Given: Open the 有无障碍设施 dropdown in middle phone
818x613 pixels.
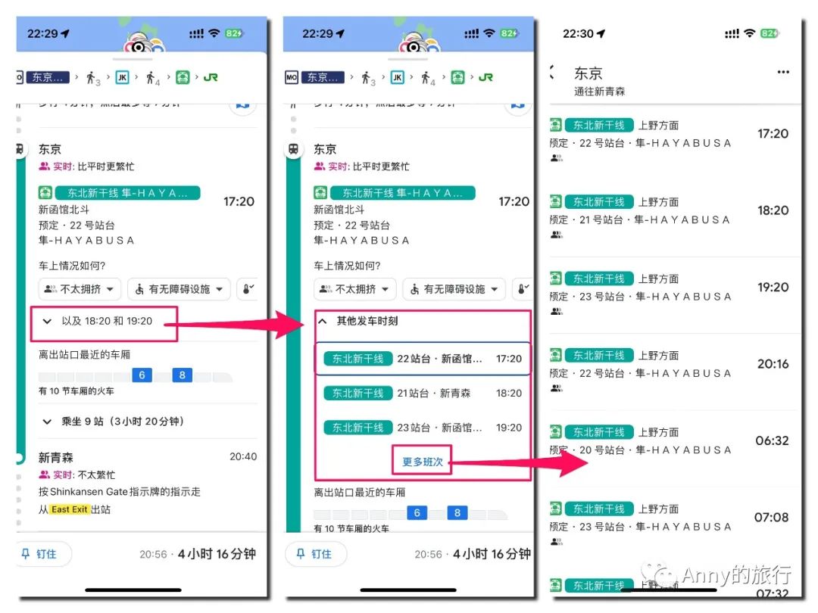Looking at the screenshot, I should coord(454,289).
